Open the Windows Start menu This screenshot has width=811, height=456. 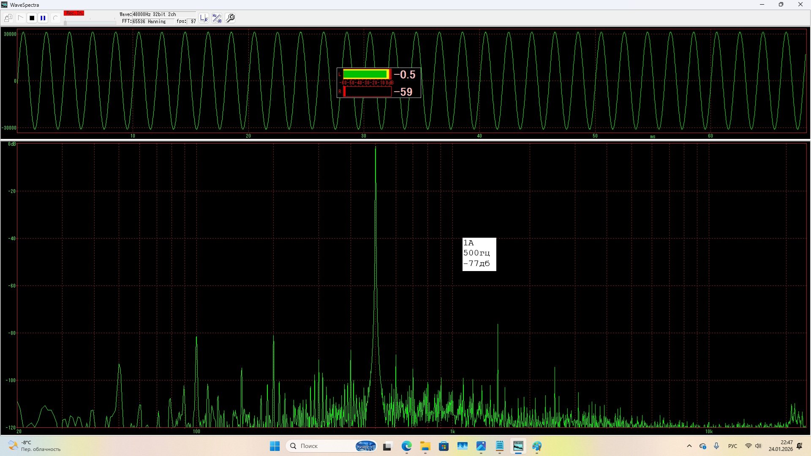275,446
